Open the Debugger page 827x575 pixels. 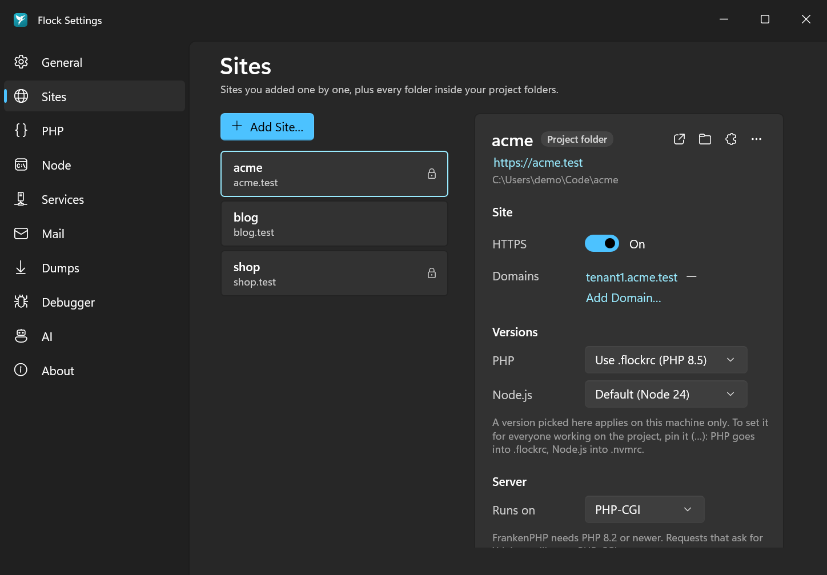94,302
